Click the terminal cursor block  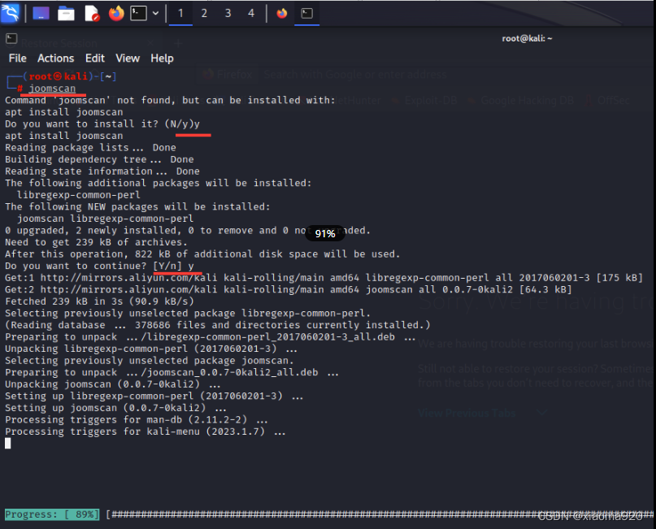(8, 444)
